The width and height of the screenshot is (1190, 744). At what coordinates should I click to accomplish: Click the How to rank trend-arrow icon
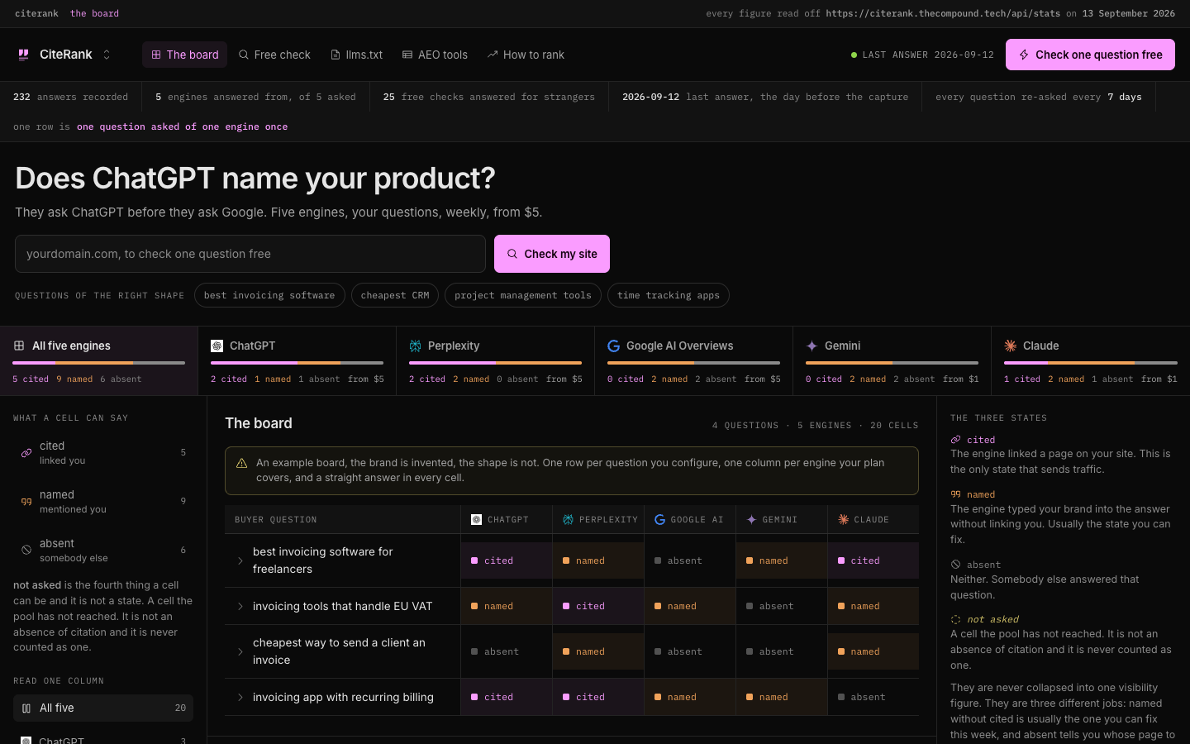tap(493, 55)
